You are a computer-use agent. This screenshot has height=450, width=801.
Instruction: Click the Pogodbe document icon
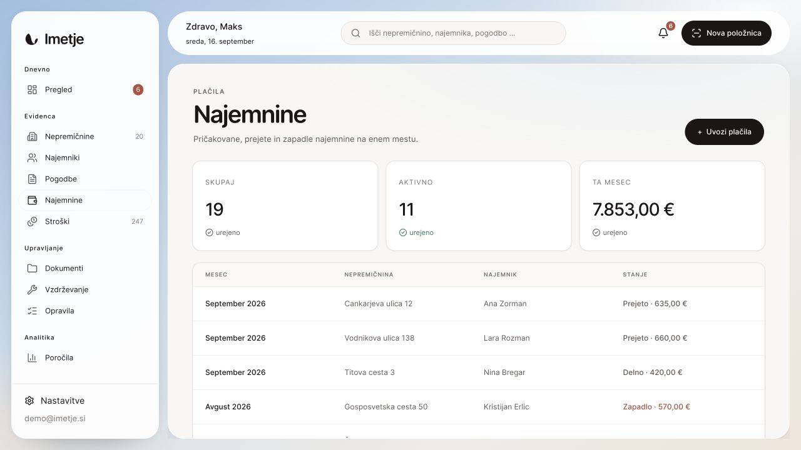[x=33, y=179]
